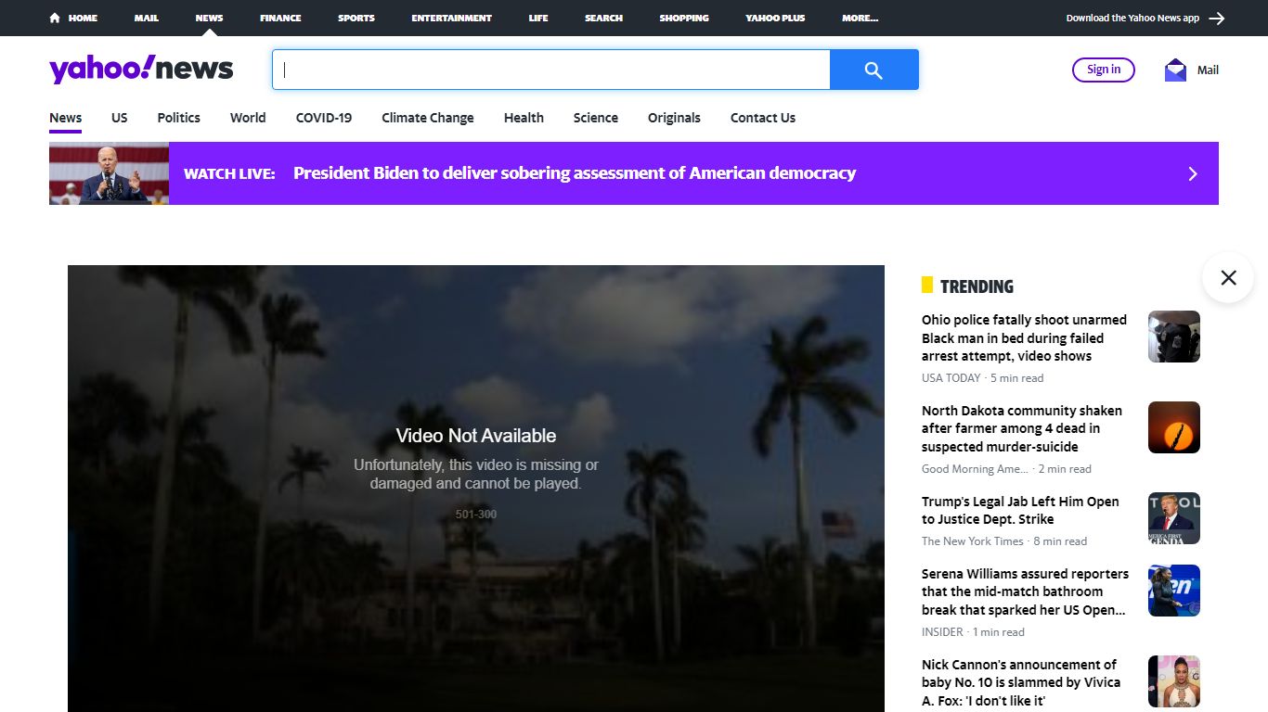This screenshot has height=712, width=1268.
Task: Open North Dakota community shaken article
Action: (1022, 428)
